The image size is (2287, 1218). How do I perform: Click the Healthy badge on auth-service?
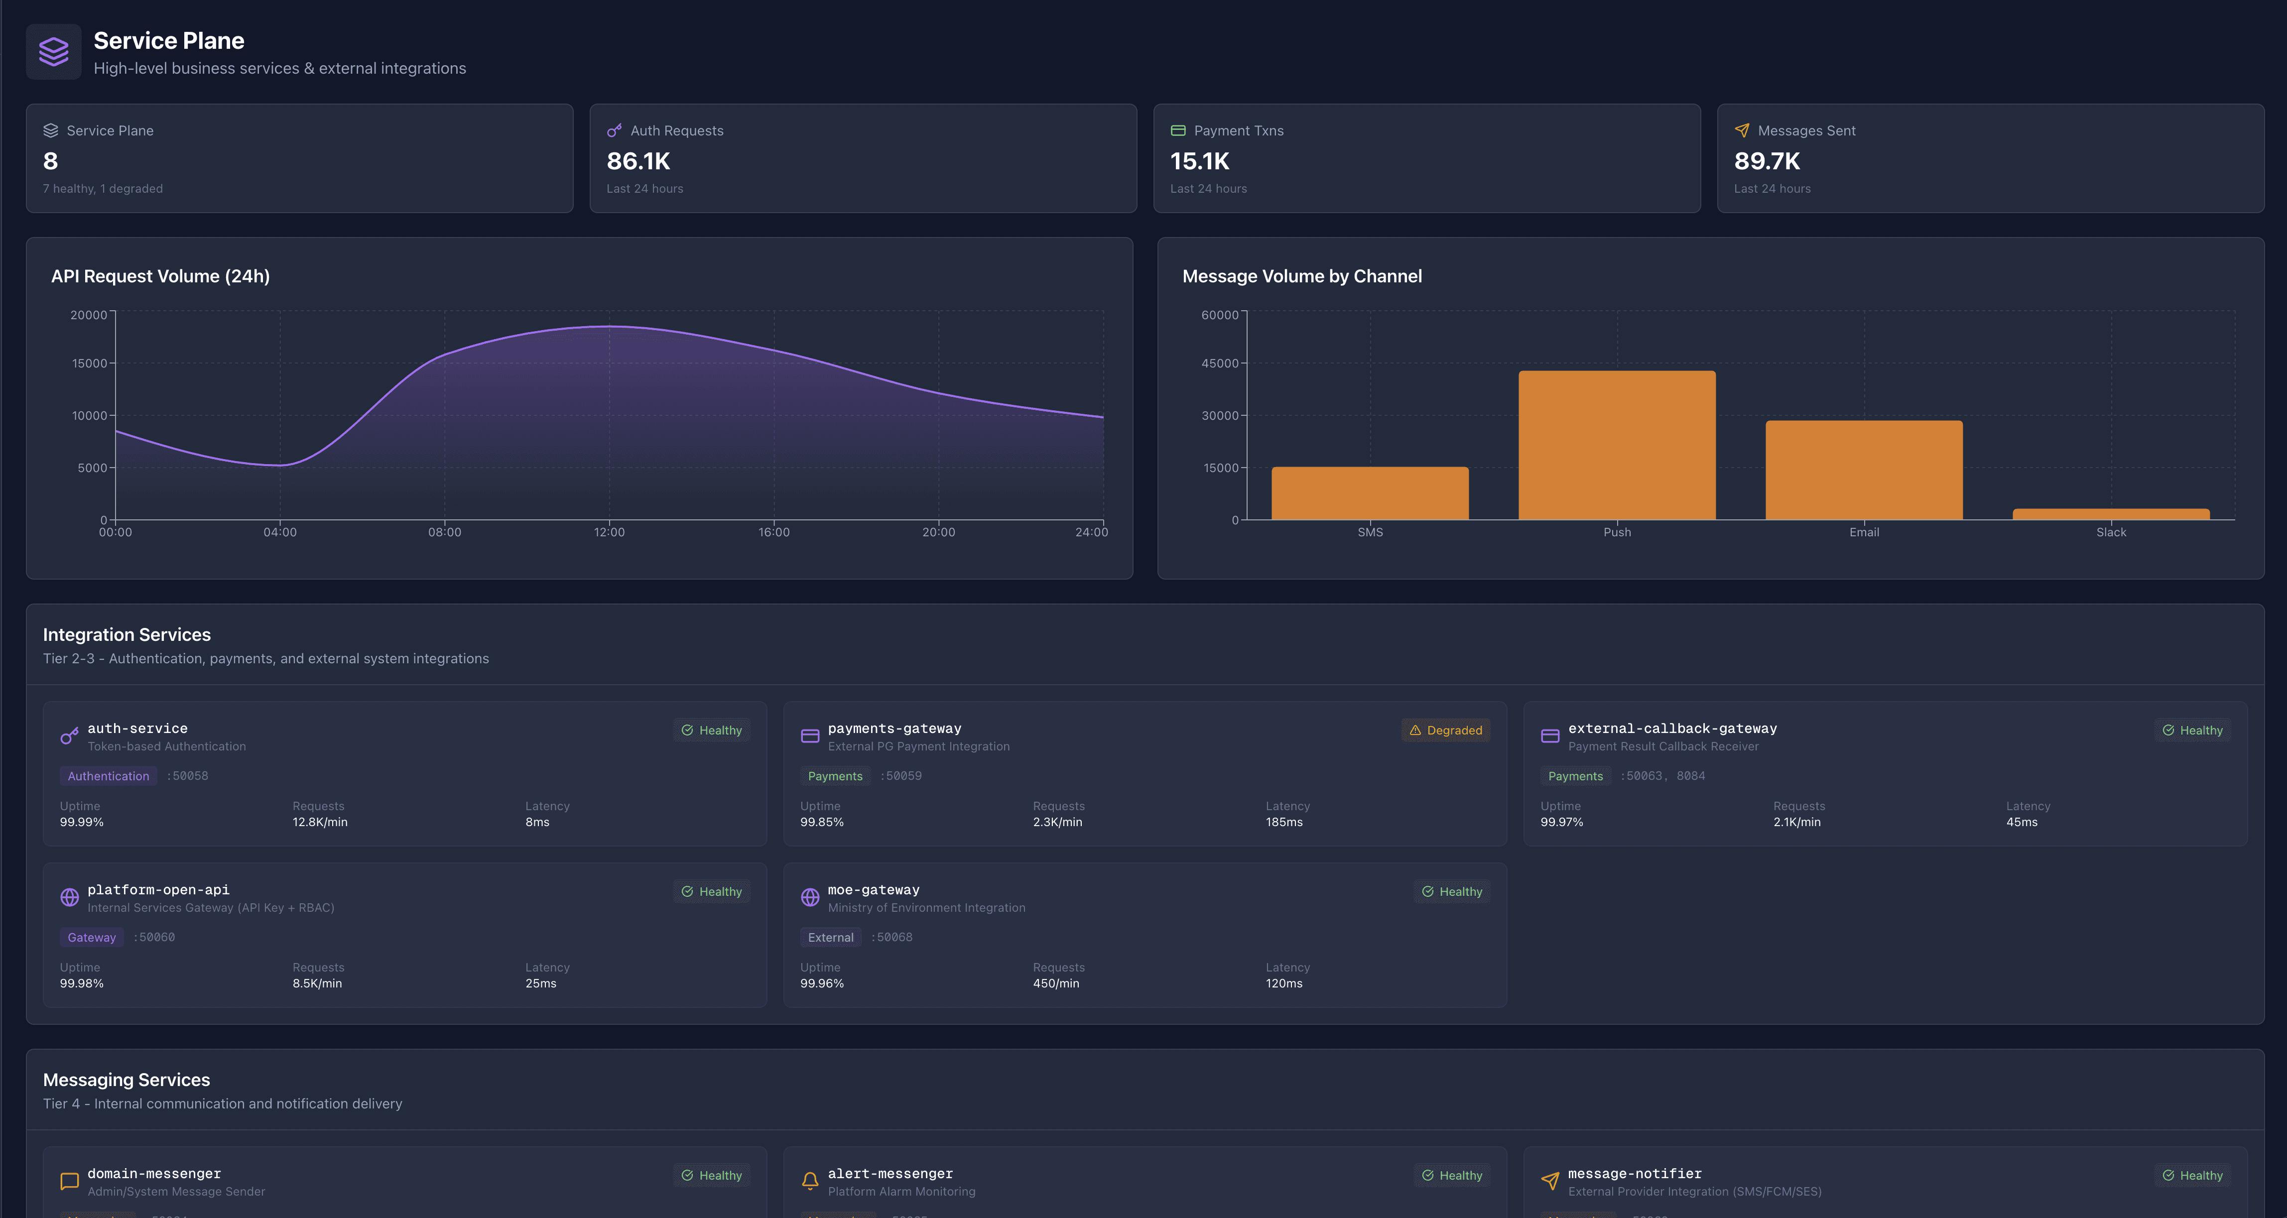tap(711, 731)
